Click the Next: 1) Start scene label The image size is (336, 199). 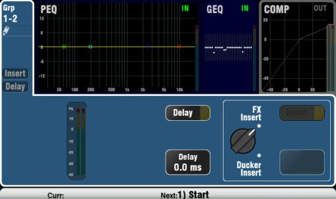(x=185, y=195)
